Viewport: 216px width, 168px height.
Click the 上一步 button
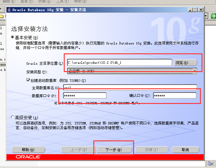(79, 150)
